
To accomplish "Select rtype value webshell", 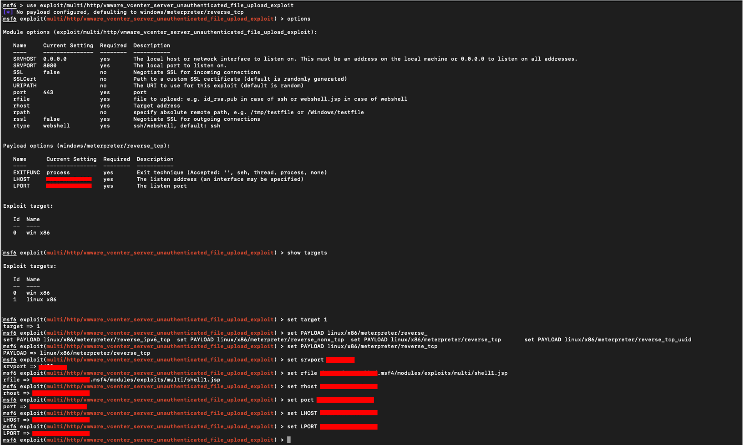I will [56, 126].
